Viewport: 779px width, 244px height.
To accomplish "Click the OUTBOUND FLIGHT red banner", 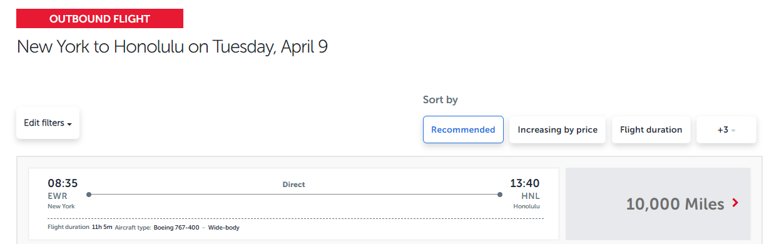I will (x=99, y=19).
